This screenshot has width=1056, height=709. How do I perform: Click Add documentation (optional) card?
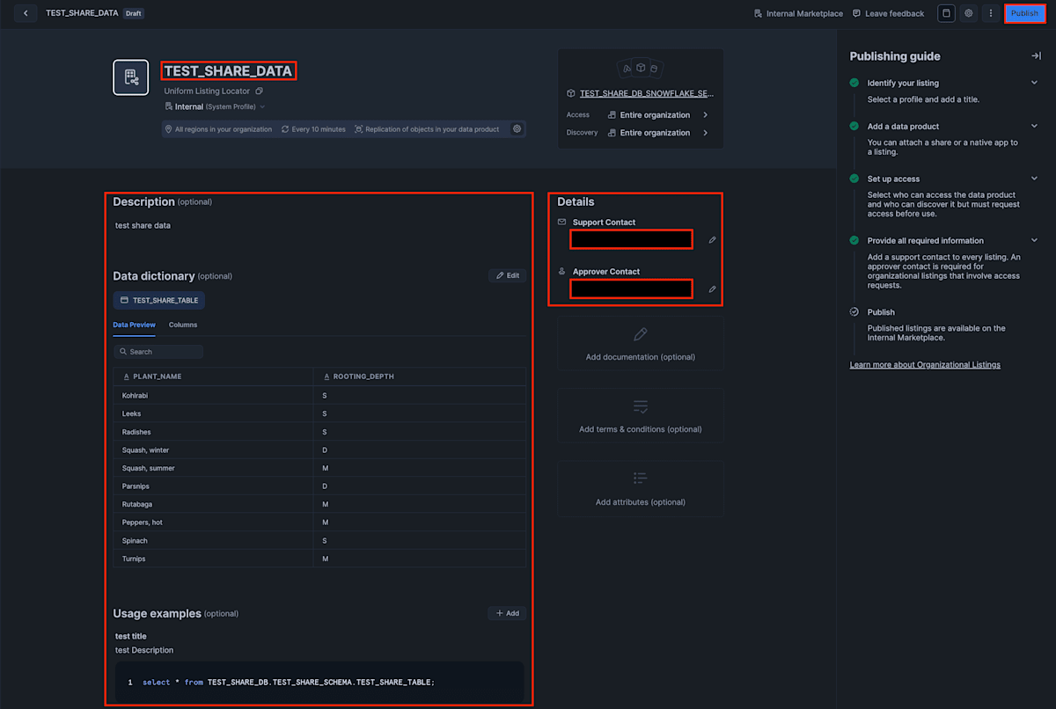641,343
